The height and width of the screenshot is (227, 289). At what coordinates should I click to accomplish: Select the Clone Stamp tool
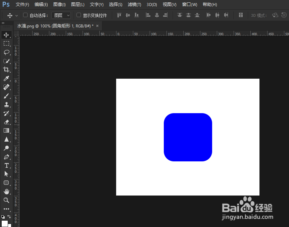(x=6, y=104)
